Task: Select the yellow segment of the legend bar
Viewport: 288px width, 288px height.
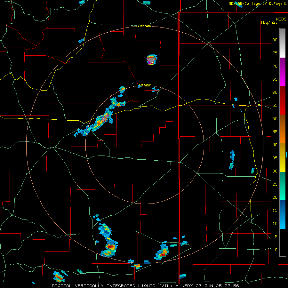Action: 283,157
